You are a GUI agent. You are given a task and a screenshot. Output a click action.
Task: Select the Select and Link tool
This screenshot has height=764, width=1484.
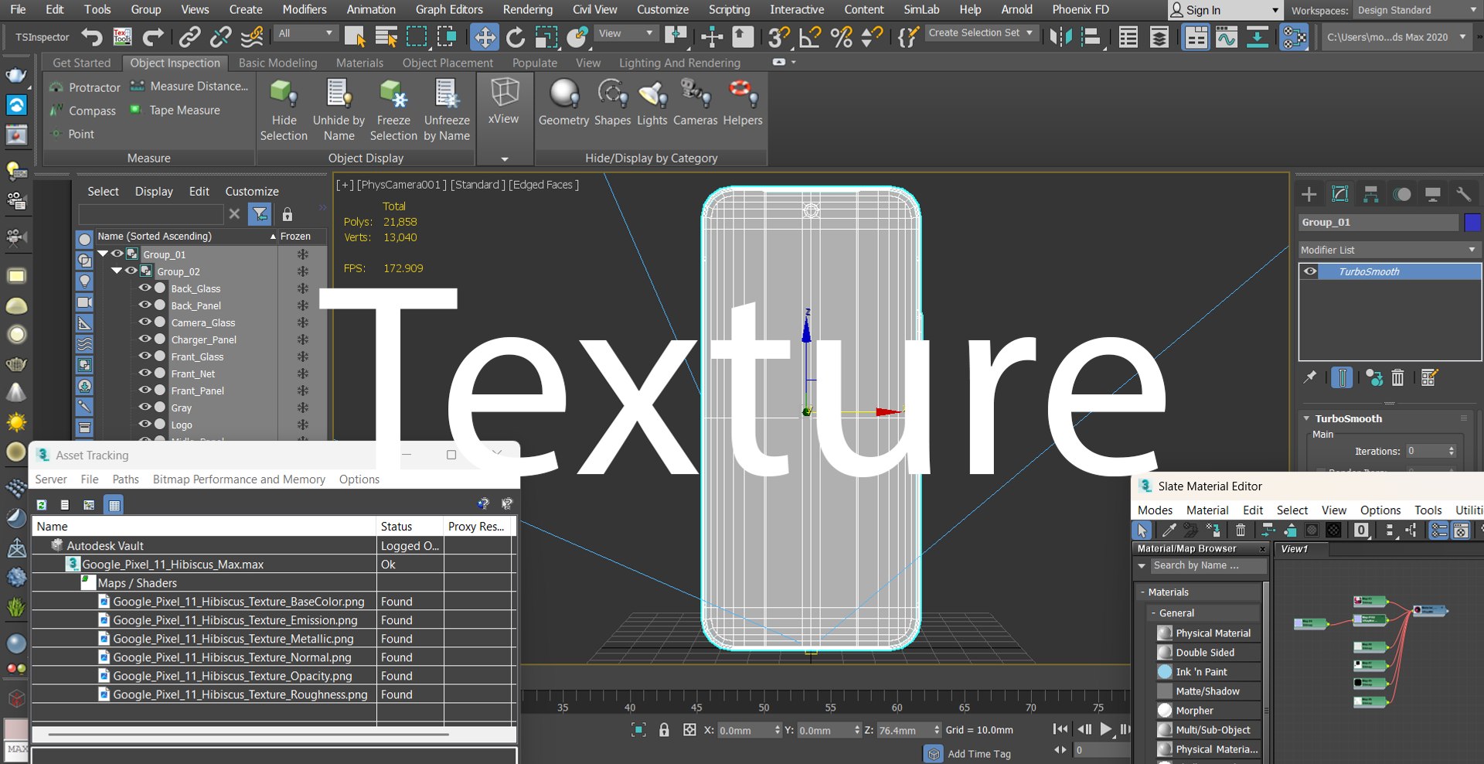tap(189, 36)
